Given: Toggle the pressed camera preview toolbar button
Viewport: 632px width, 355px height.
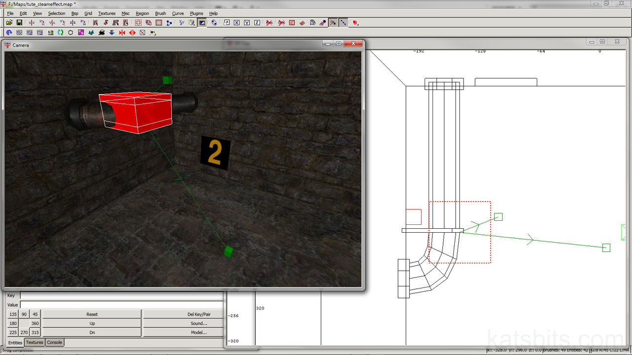Looking at the screenshot, I should (202, 23).
